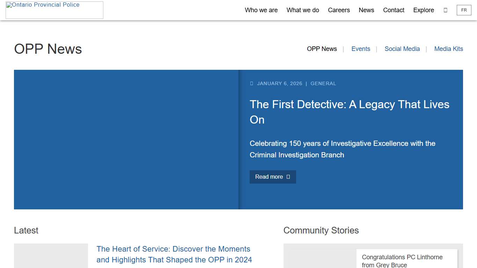This screenshot has width=477, height=268.
Task: Click the Ontario Provincial Police logo
Action: pos(54,10)
